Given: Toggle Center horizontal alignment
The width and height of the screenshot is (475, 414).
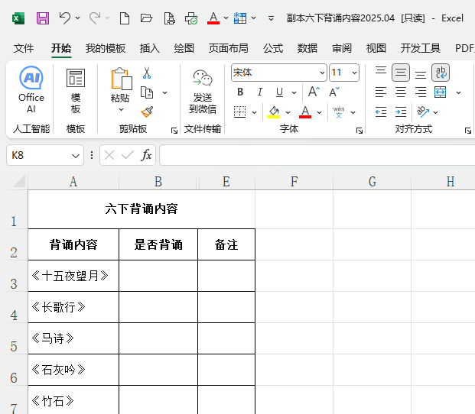Looking at the screenshot, I should click(401, 92).
